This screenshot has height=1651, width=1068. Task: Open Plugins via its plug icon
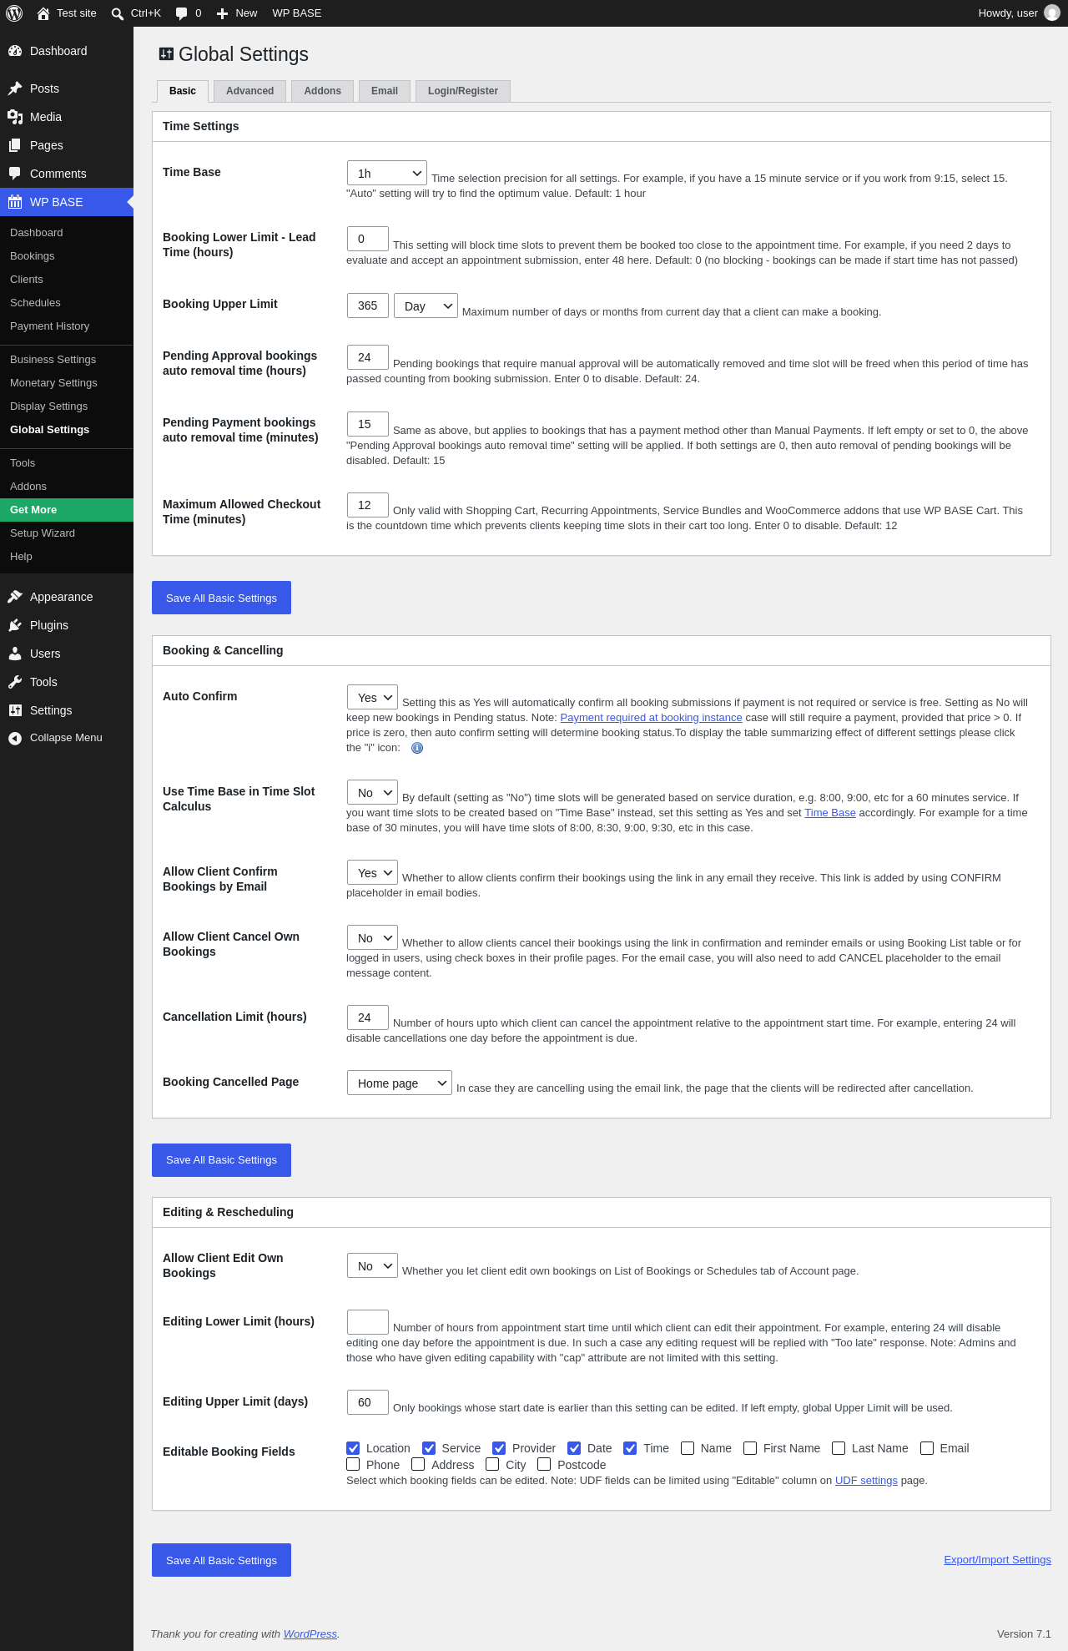pyautogui.click(x=15, y=625)
